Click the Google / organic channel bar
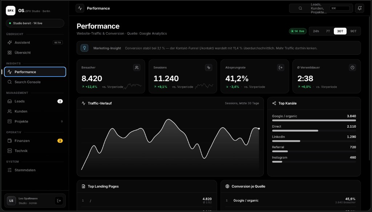Screen dimensions: 372x212 314,120
